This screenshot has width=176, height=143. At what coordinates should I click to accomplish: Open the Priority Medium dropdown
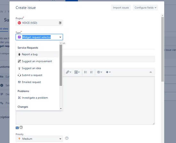tap(39, 139)
